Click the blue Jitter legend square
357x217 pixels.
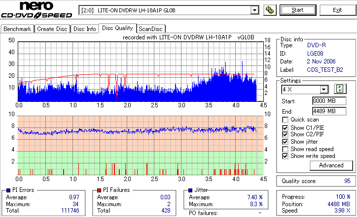(x=190, y=190)
